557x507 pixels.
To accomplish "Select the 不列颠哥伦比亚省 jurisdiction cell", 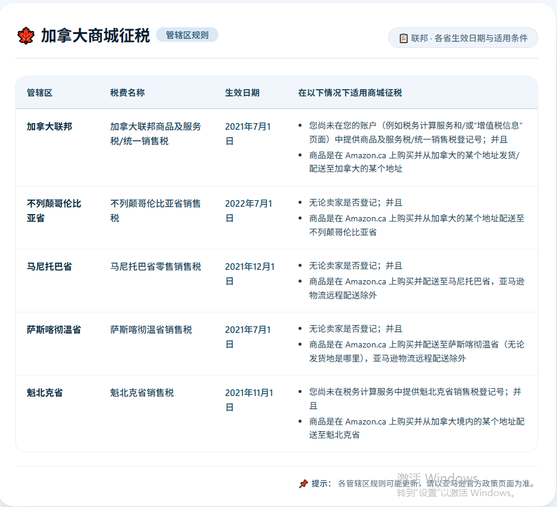I will (x=54, y=210).
